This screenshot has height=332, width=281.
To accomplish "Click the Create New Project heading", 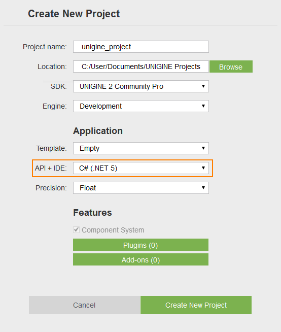I will point(74,14).
